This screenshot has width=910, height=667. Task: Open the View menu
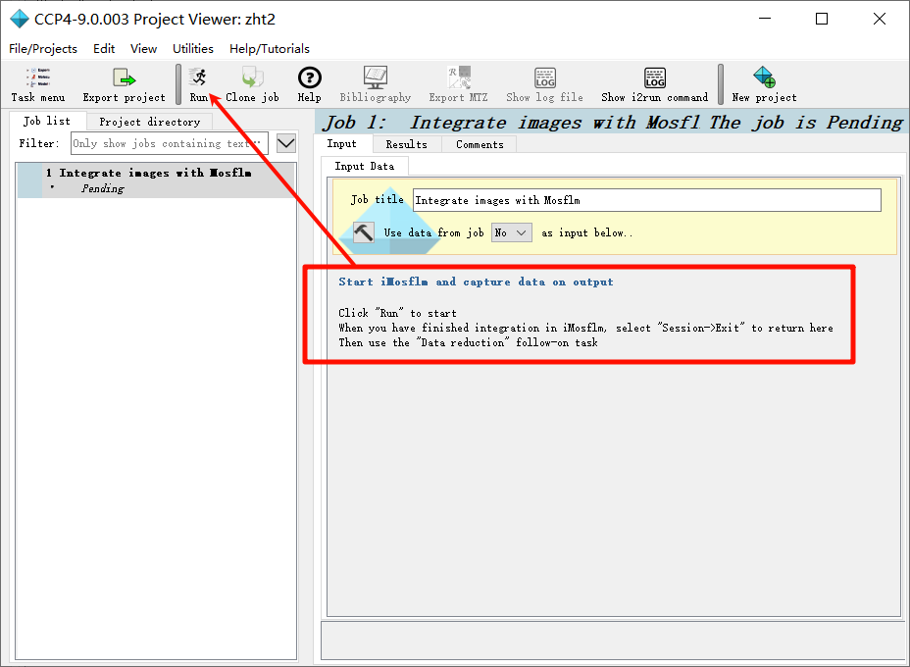click(143, 49)
